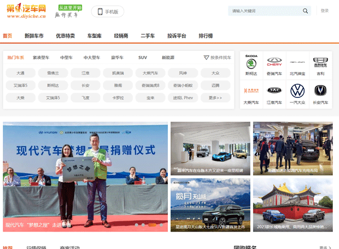Open the 二手车 navigation item
The width and height of the screenshot is (339, 249).
pyautogui.click(x=147, y=36)
